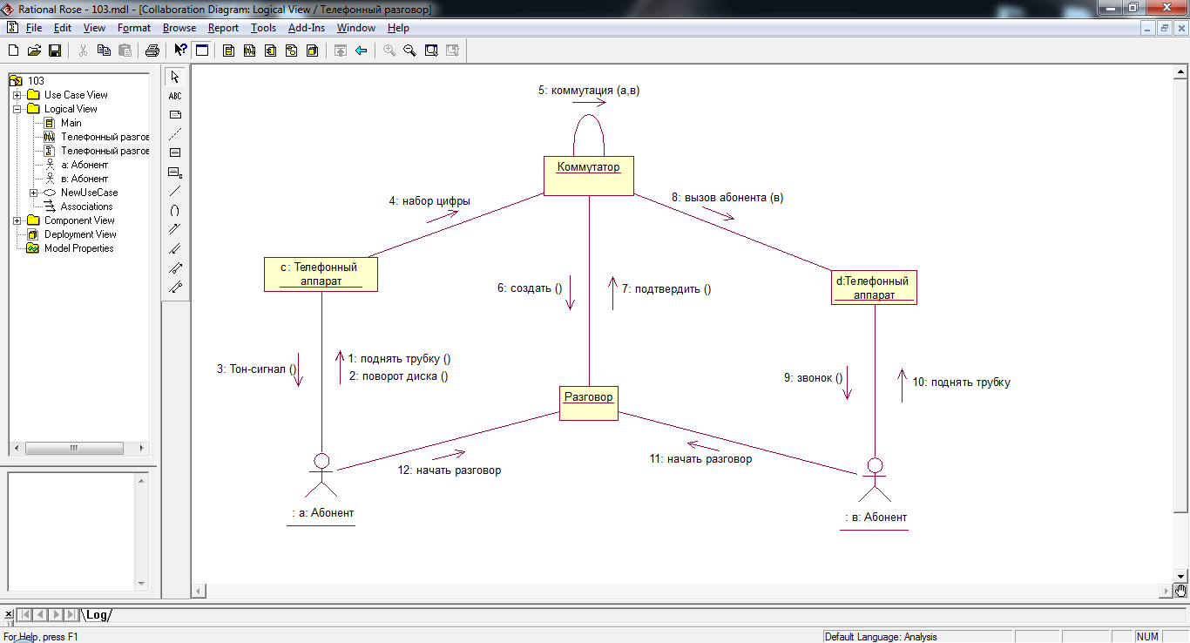1190x643 pixels.
Task: Select Associations in browser tree
Action: click(86, 206)
